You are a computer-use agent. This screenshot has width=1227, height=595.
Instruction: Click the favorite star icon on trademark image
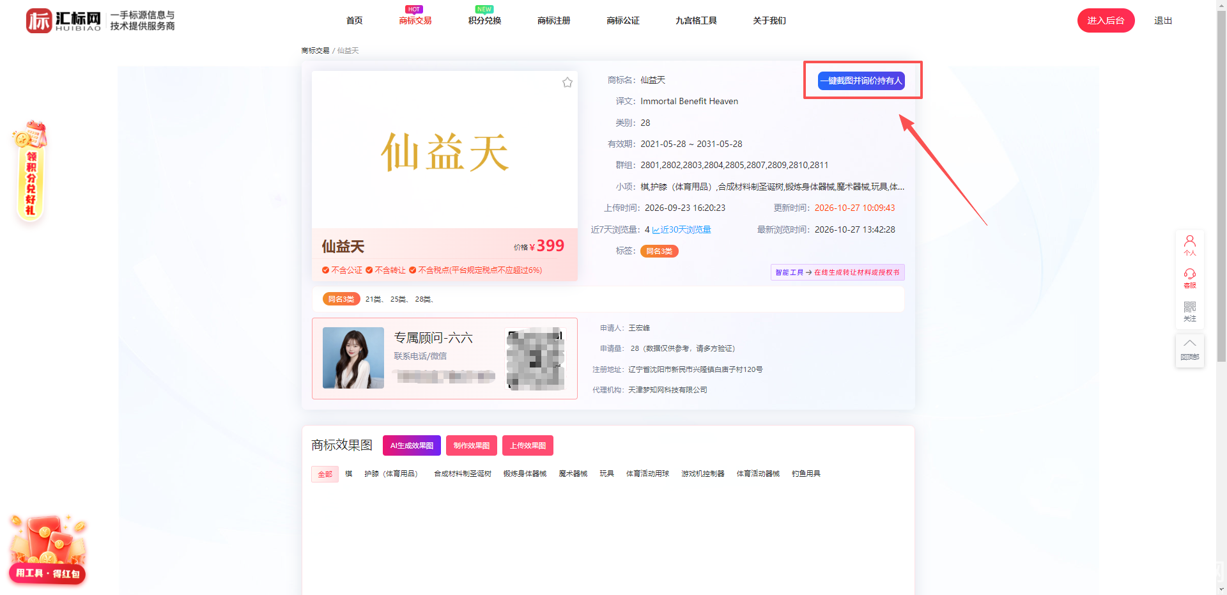(x=567, y=82)
